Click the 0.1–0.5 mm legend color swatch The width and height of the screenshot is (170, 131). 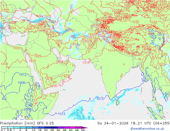(5, 128)
